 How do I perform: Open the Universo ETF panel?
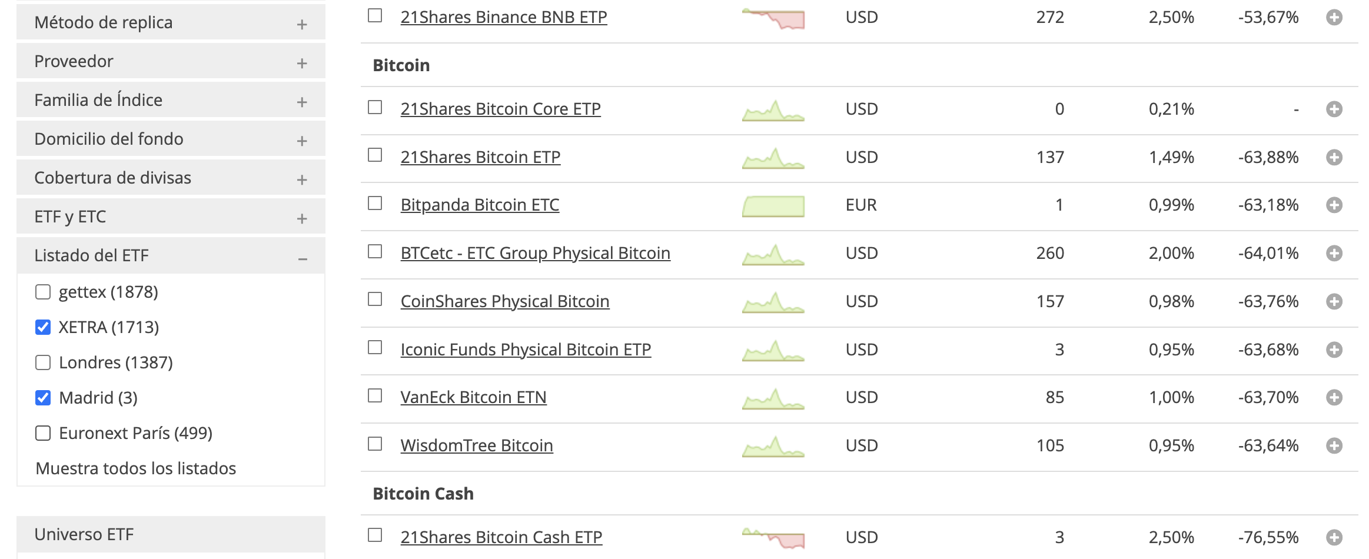point(171,534)
